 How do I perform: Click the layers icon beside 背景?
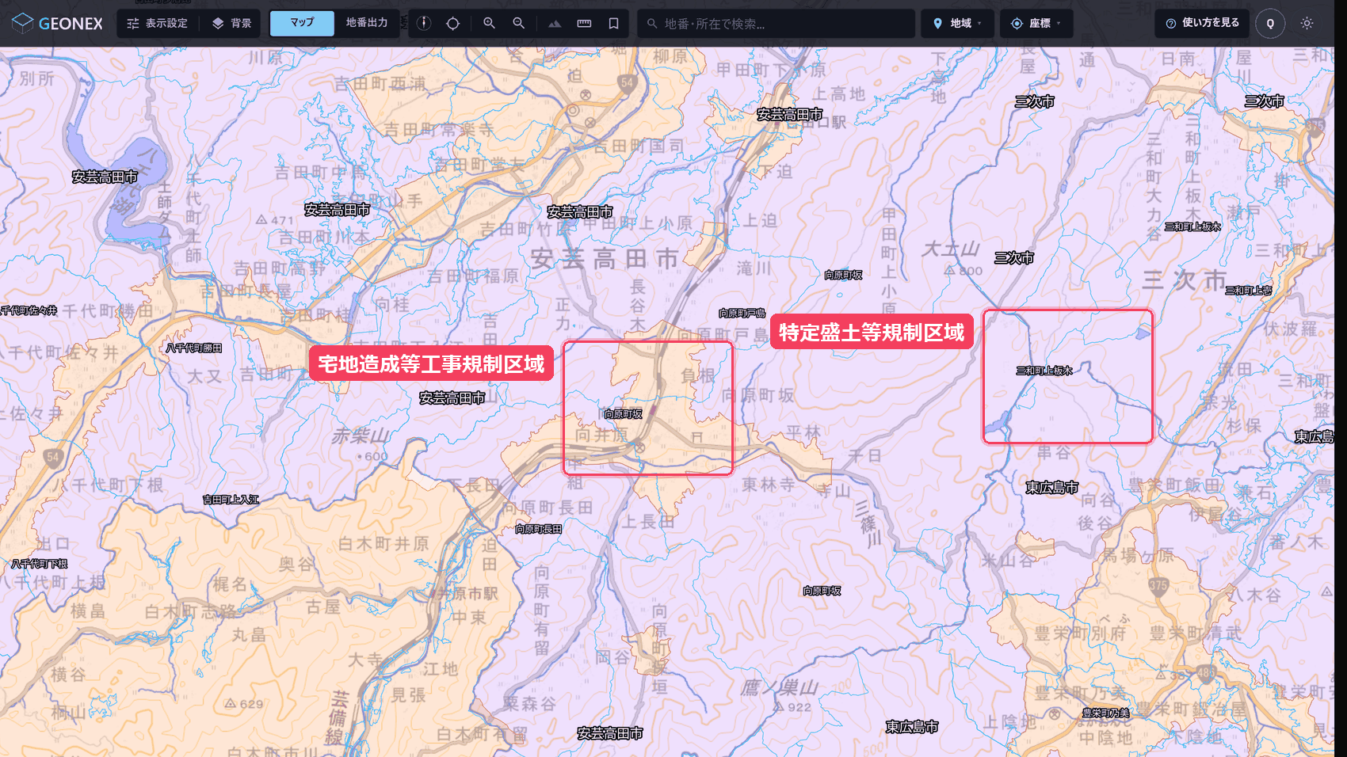[x=218, y=23]
